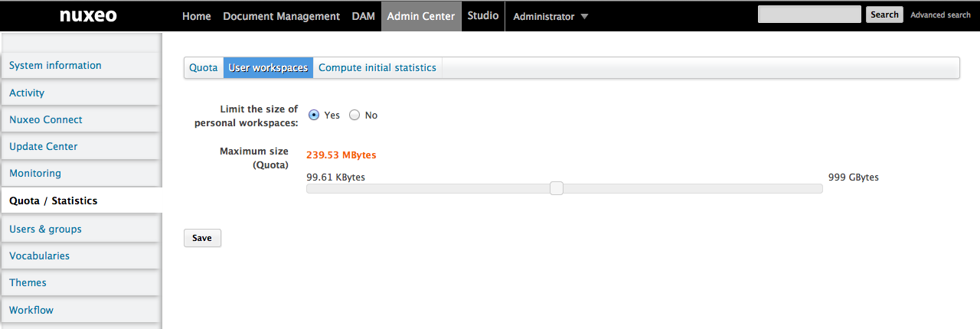
Task: Focus the search input field
Action: coord(809,15)
